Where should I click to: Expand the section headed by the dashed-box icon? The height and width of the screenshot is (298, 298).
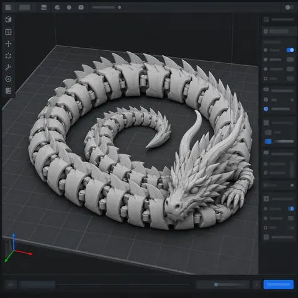(279, 91)
